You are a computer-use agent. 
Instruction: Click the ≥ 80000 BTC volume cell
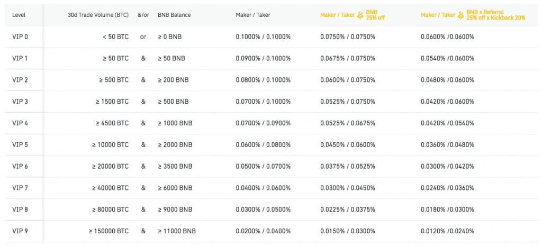click(x=110, y=209)
